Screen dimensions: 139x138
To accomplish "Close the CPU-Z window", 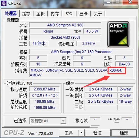I will click(x=130, y=2).
